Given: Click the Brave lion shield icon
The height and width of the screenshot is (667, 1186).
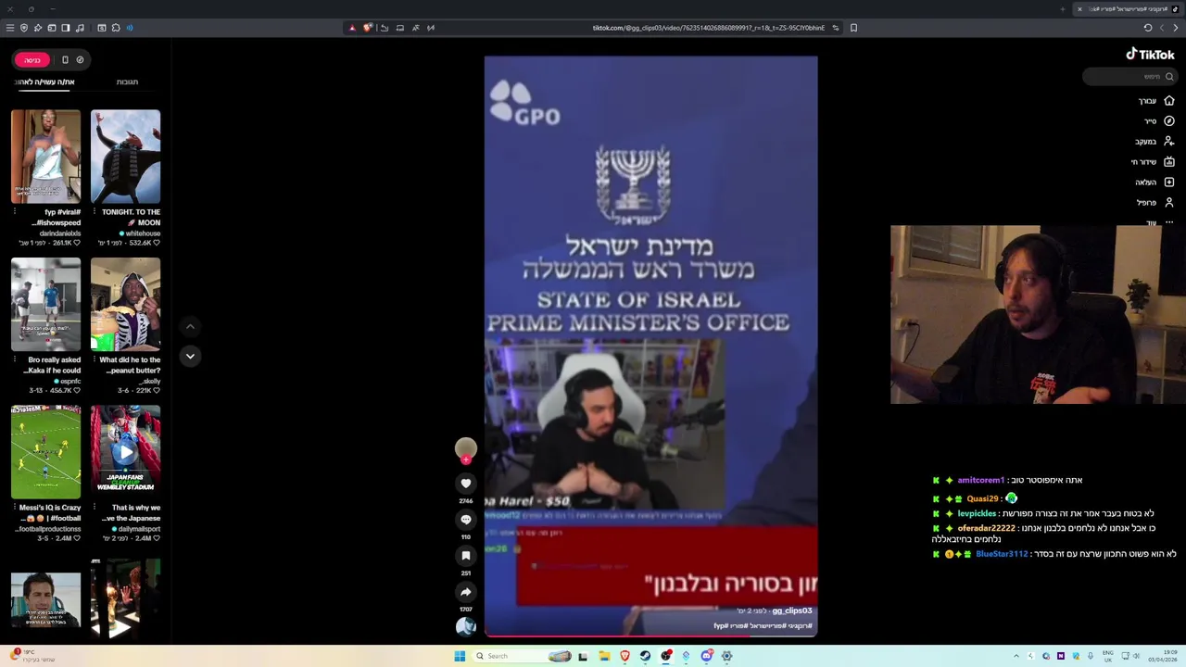Looking at the screenshot, I should click(x=368, y=28).
